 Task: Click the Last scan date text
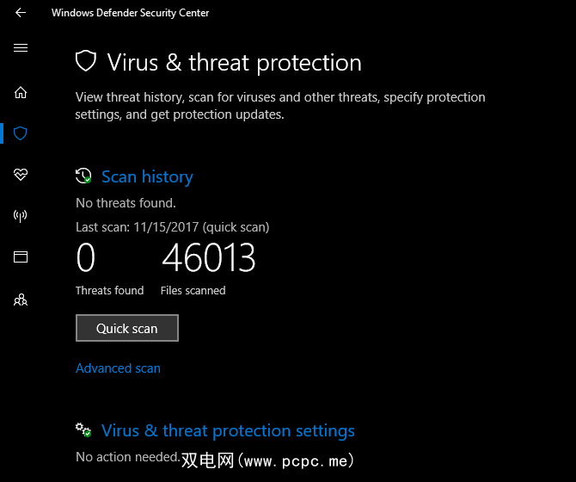[172, 227]
